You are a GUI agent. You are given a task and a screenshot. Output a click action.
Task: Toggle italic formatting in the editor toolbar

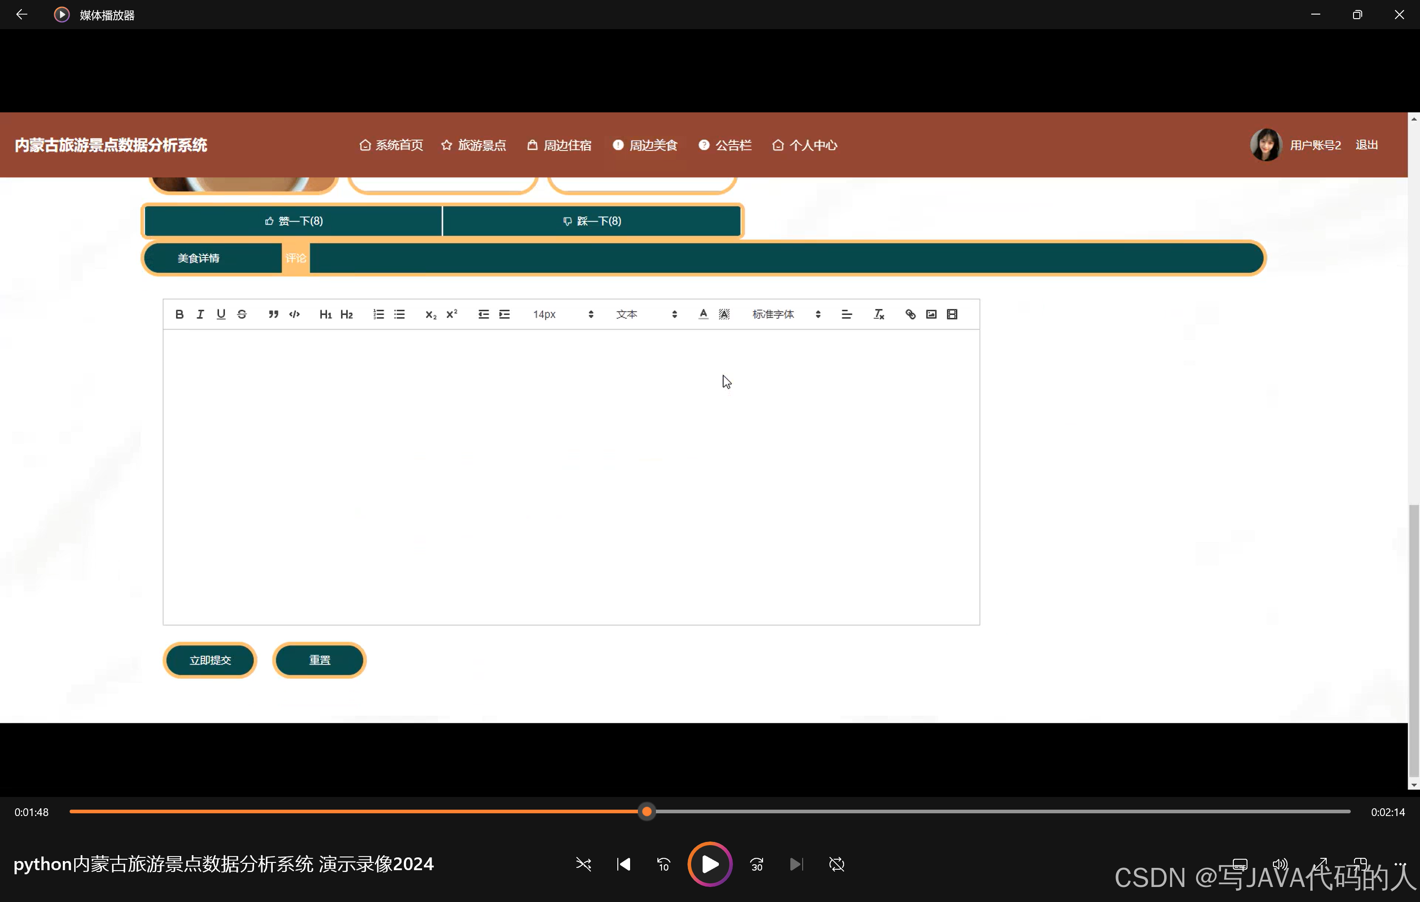(200, 314)
